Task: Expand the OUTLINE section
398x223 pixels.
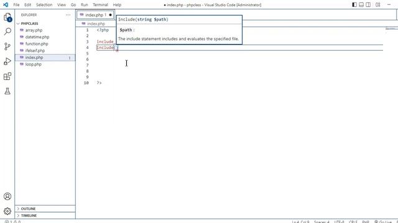Action: 45,209
